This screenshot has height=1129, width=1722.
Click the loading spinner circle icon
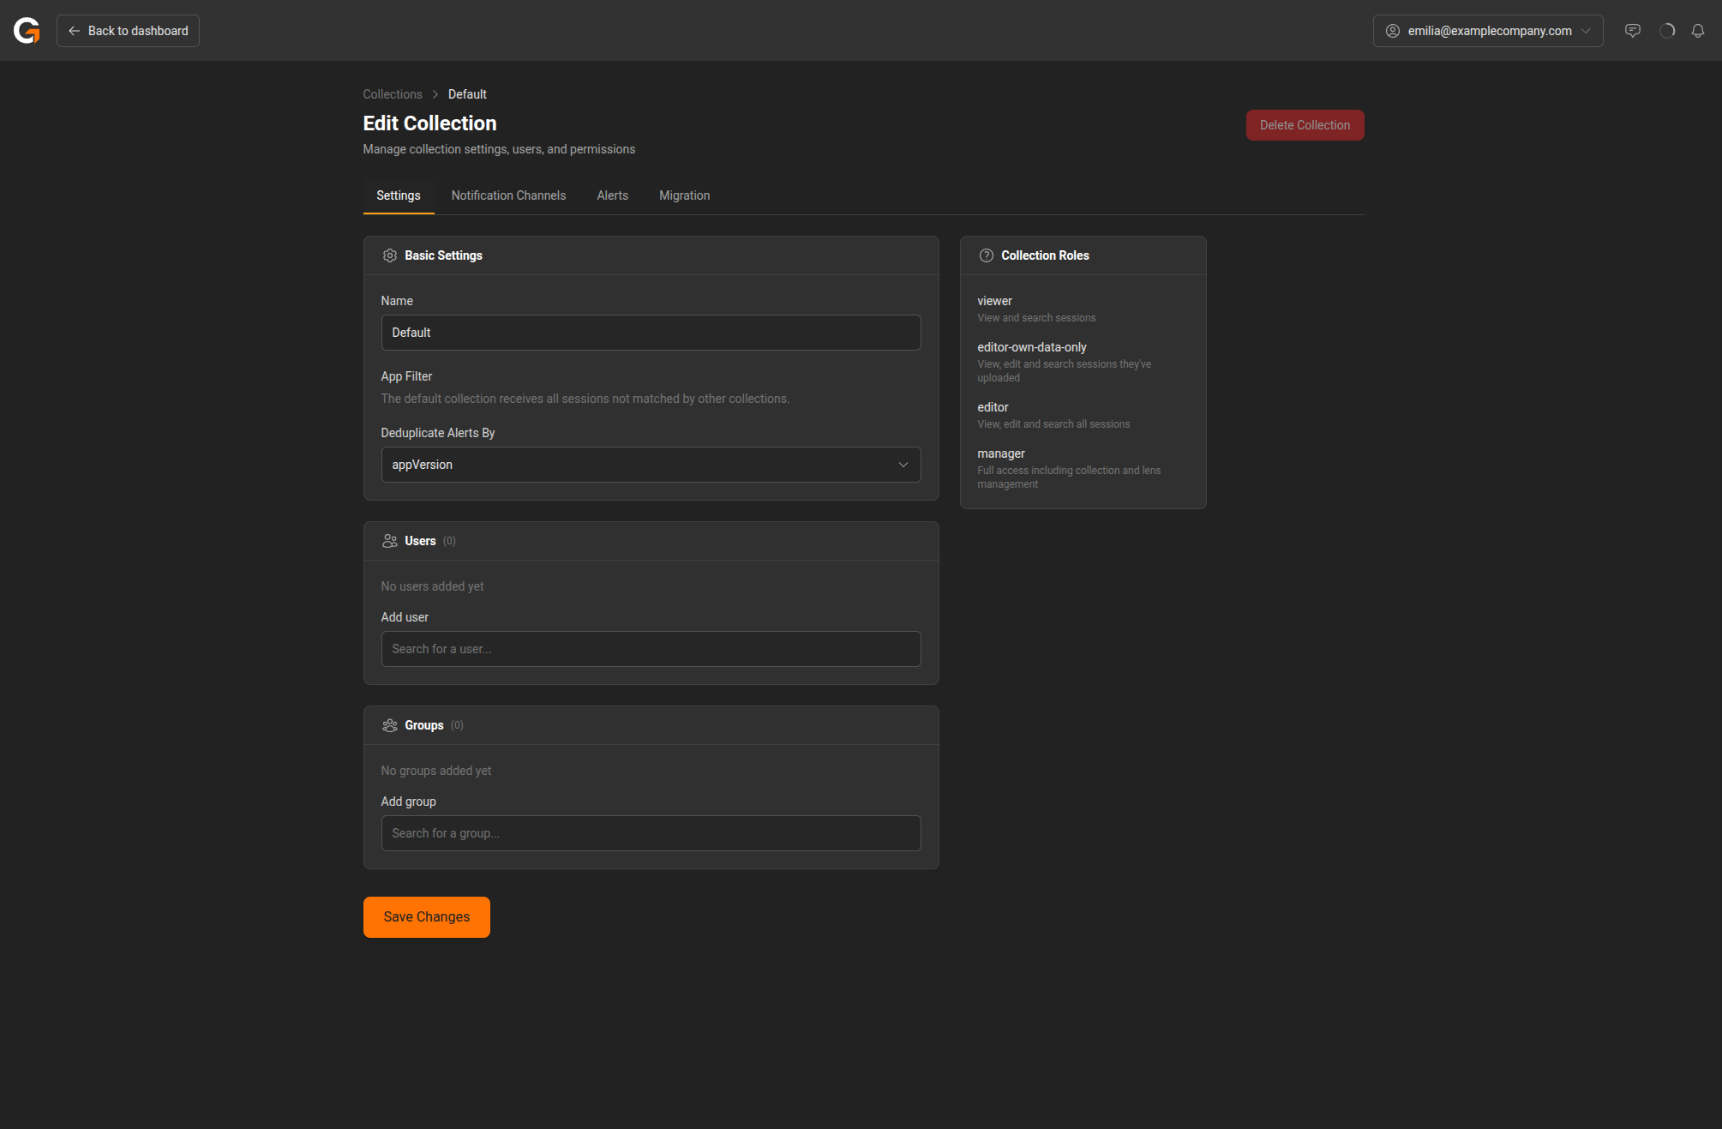click(1667, 31)
